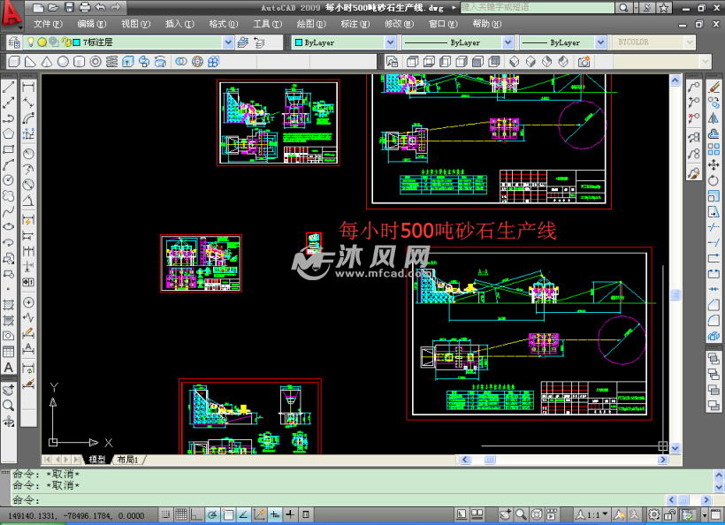Select the Polygon draw tool
This screenshot has height=525, width=725.
(x=8, y=133)
